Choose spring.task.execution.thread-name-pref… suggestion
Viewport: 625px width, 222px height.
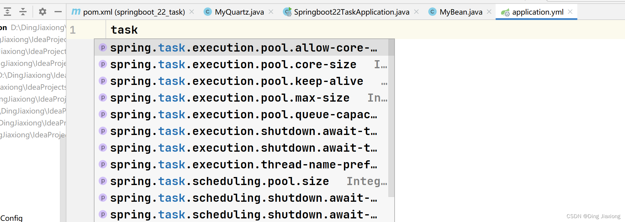[241, 164]
